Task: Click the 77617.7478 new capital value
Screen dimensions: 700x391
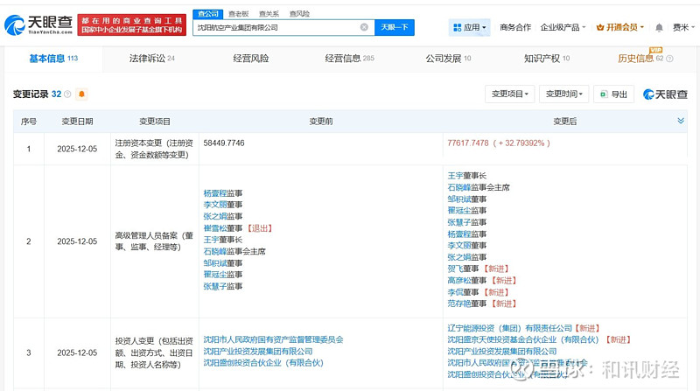Action: click(x=468, y=143)
